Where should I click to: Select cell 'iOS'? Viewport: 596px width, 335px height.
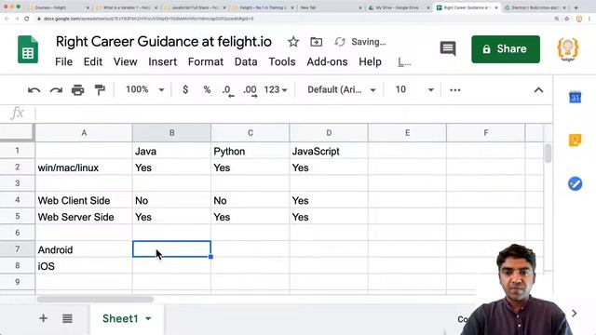pyautogui.click(x=84, y=266)
